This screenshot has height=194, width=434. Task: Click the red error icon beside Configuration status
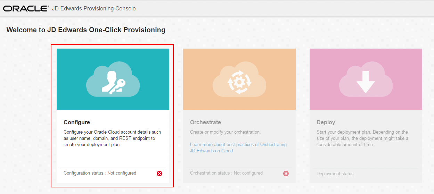point(159,174)
